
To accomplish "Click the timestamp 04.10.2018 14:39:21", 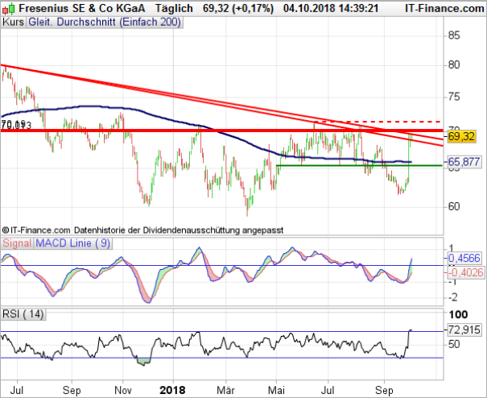I will [x=331, y=8].
